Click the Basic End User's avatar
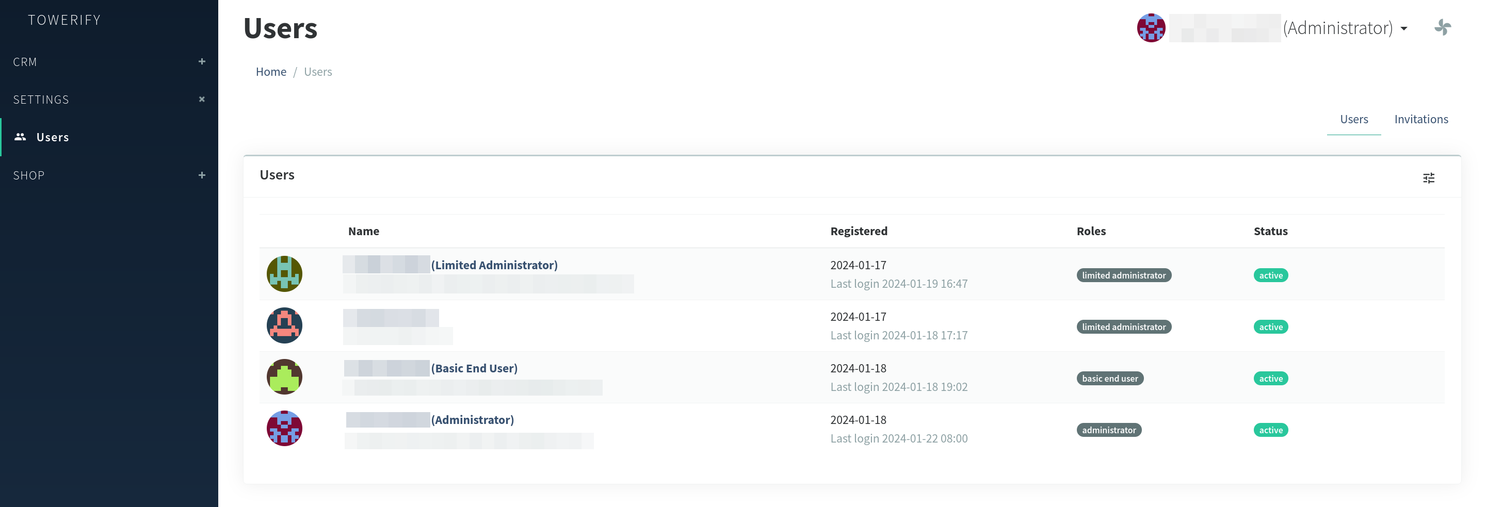Screen dimensions: 1486x507 click(284, 377)
